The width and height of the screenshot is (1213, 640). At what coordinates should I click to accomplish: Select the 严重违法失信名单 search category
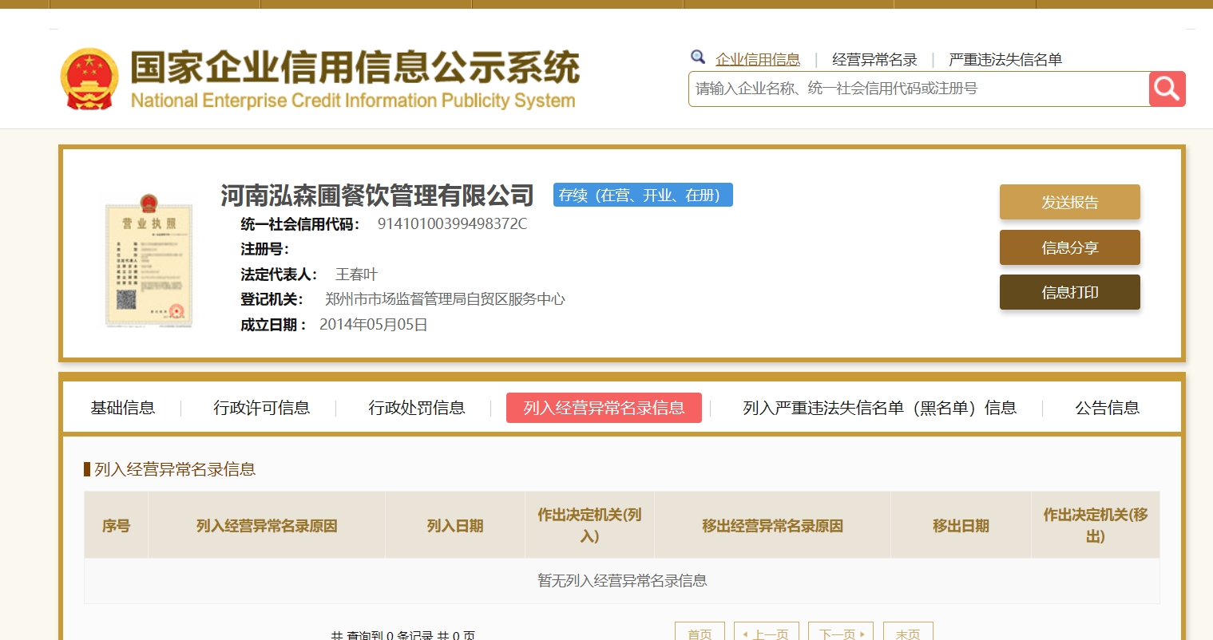1005,60
